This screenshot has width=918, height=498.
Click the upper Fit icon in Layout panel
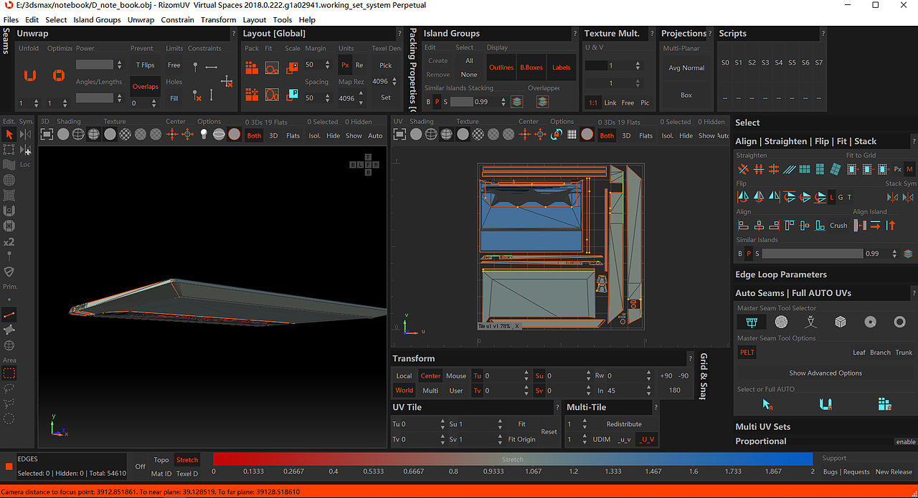[272, 68]
